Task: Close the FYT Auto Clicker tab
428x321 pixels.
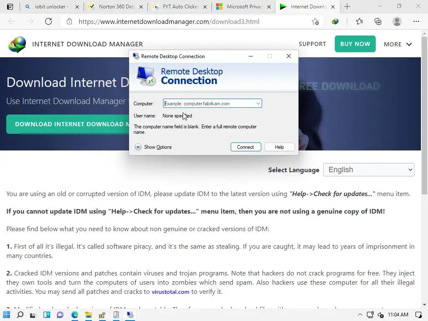Action: tap(205, 7)
